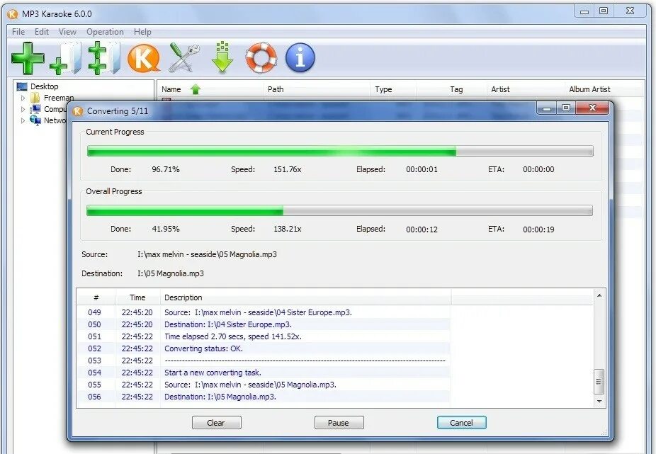Click the green sort arrow beside Name
The height and width of the screenshot is (454, 656).
pyautogui.click(x=196, y=89)
